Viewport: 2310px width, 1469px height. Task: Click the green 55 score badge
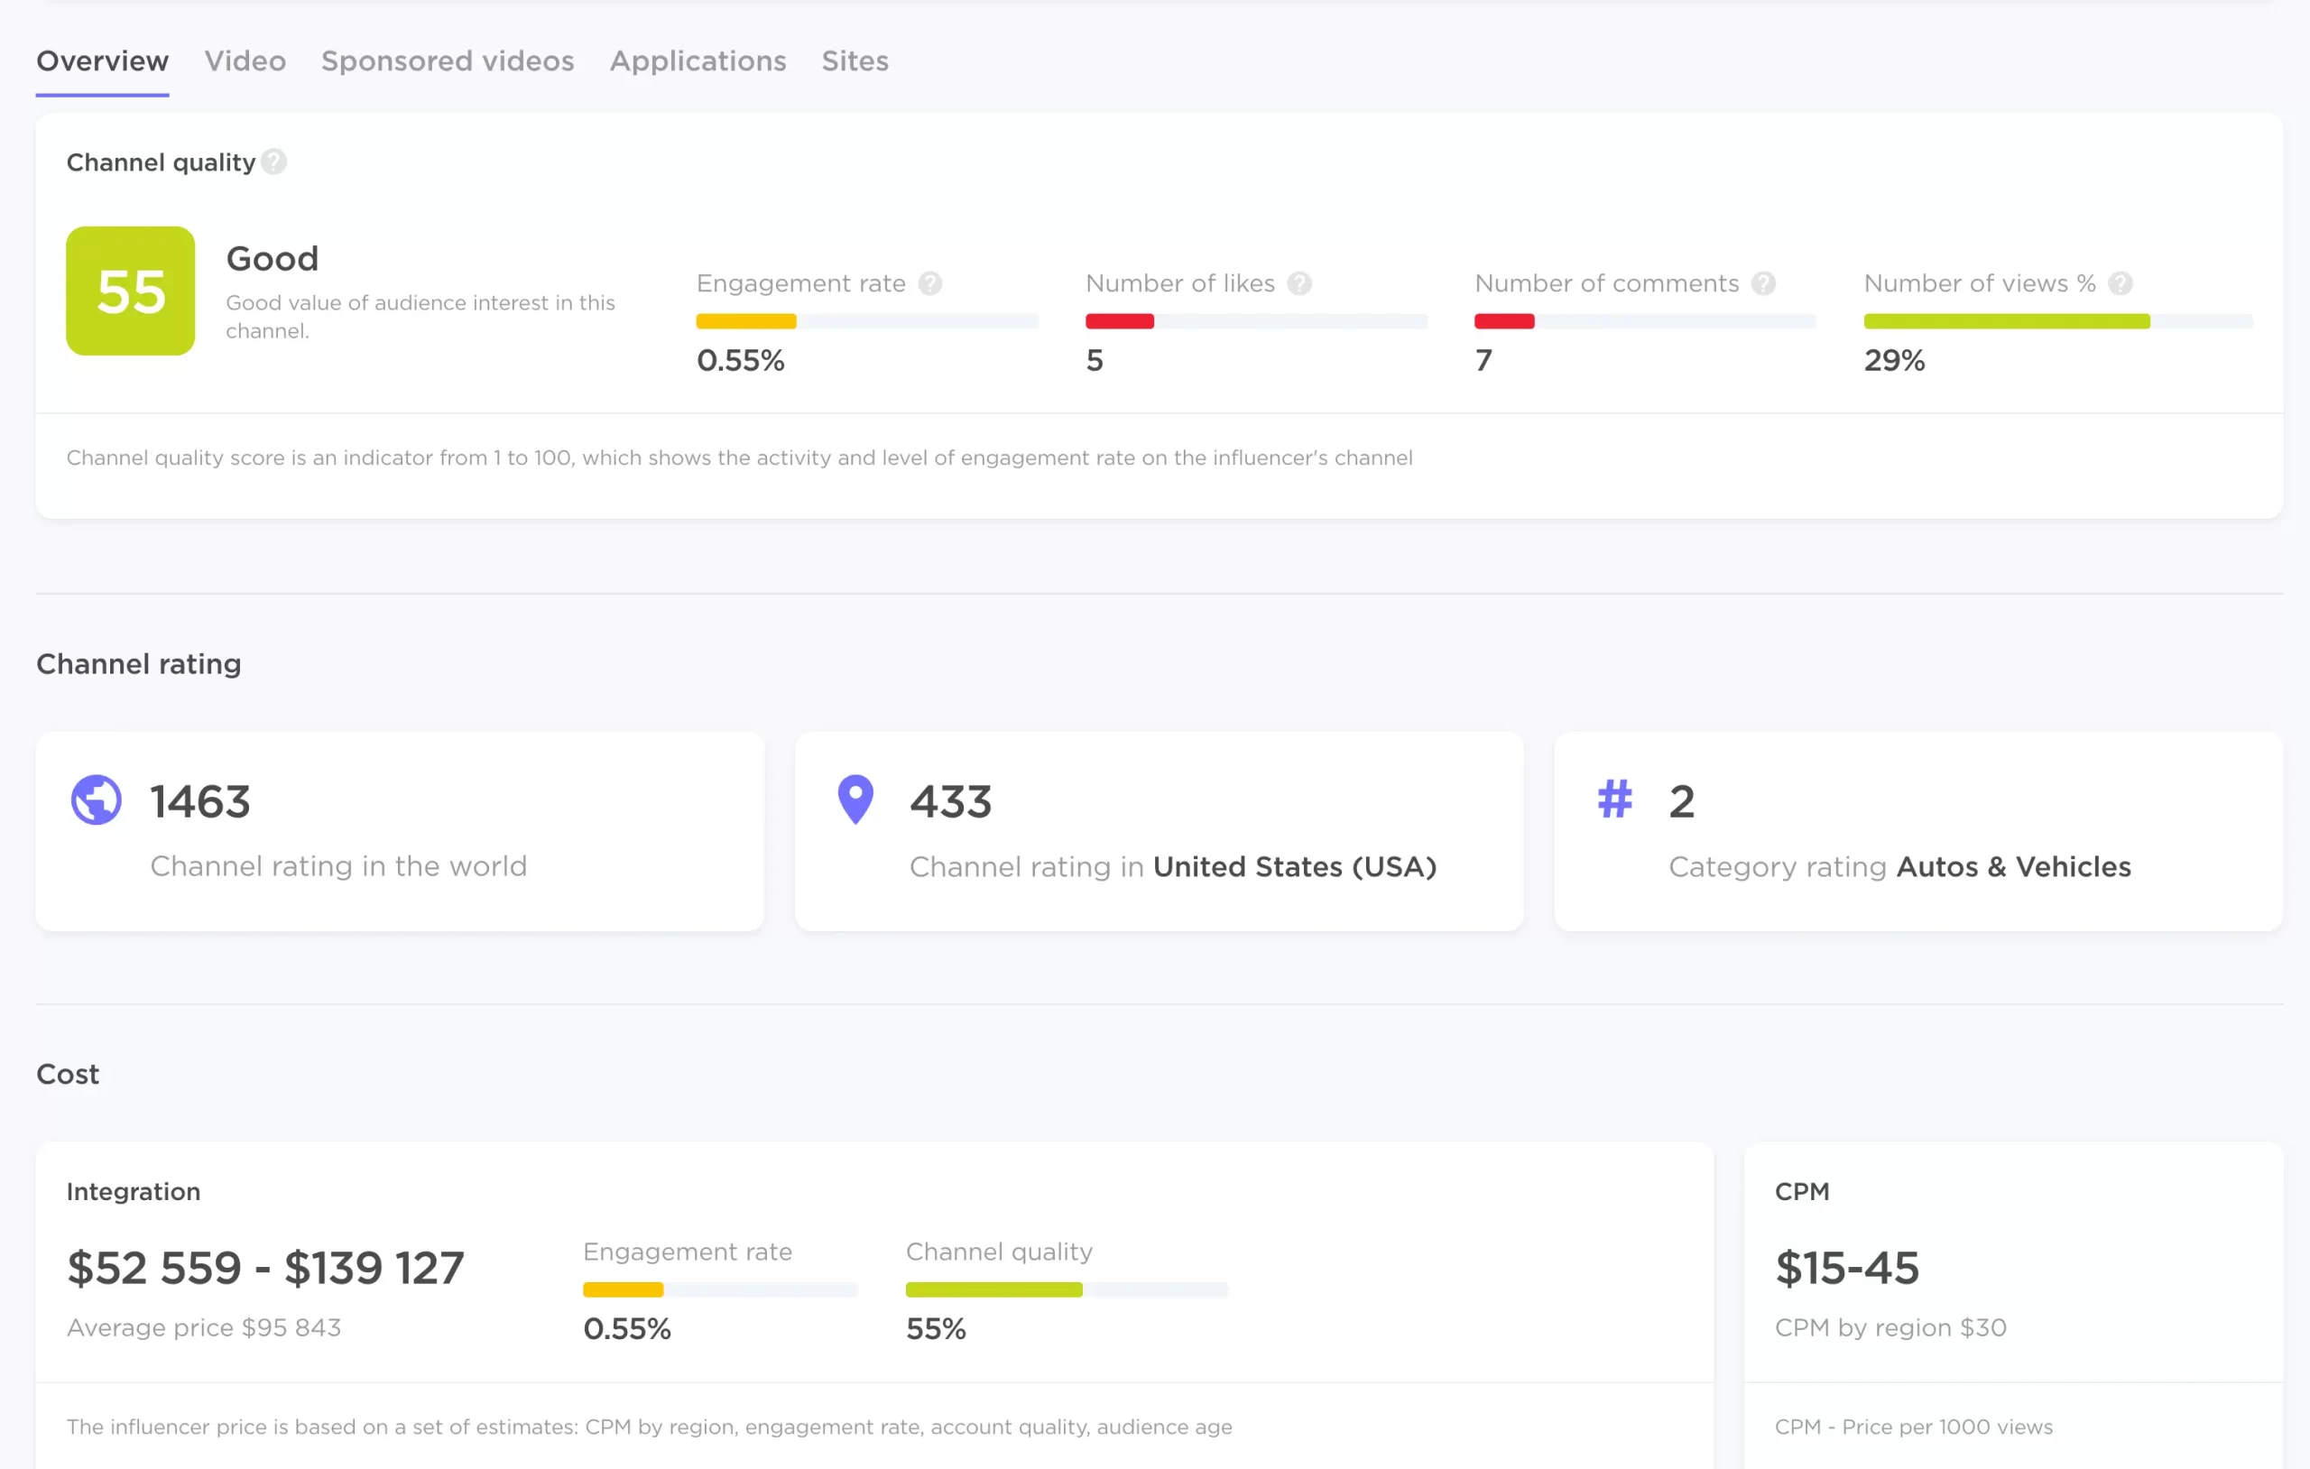[131, 291]
